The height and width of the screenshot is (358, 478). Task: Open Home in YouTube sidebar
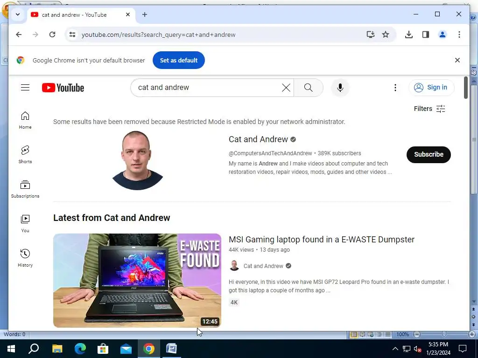[x=25, y=120]
